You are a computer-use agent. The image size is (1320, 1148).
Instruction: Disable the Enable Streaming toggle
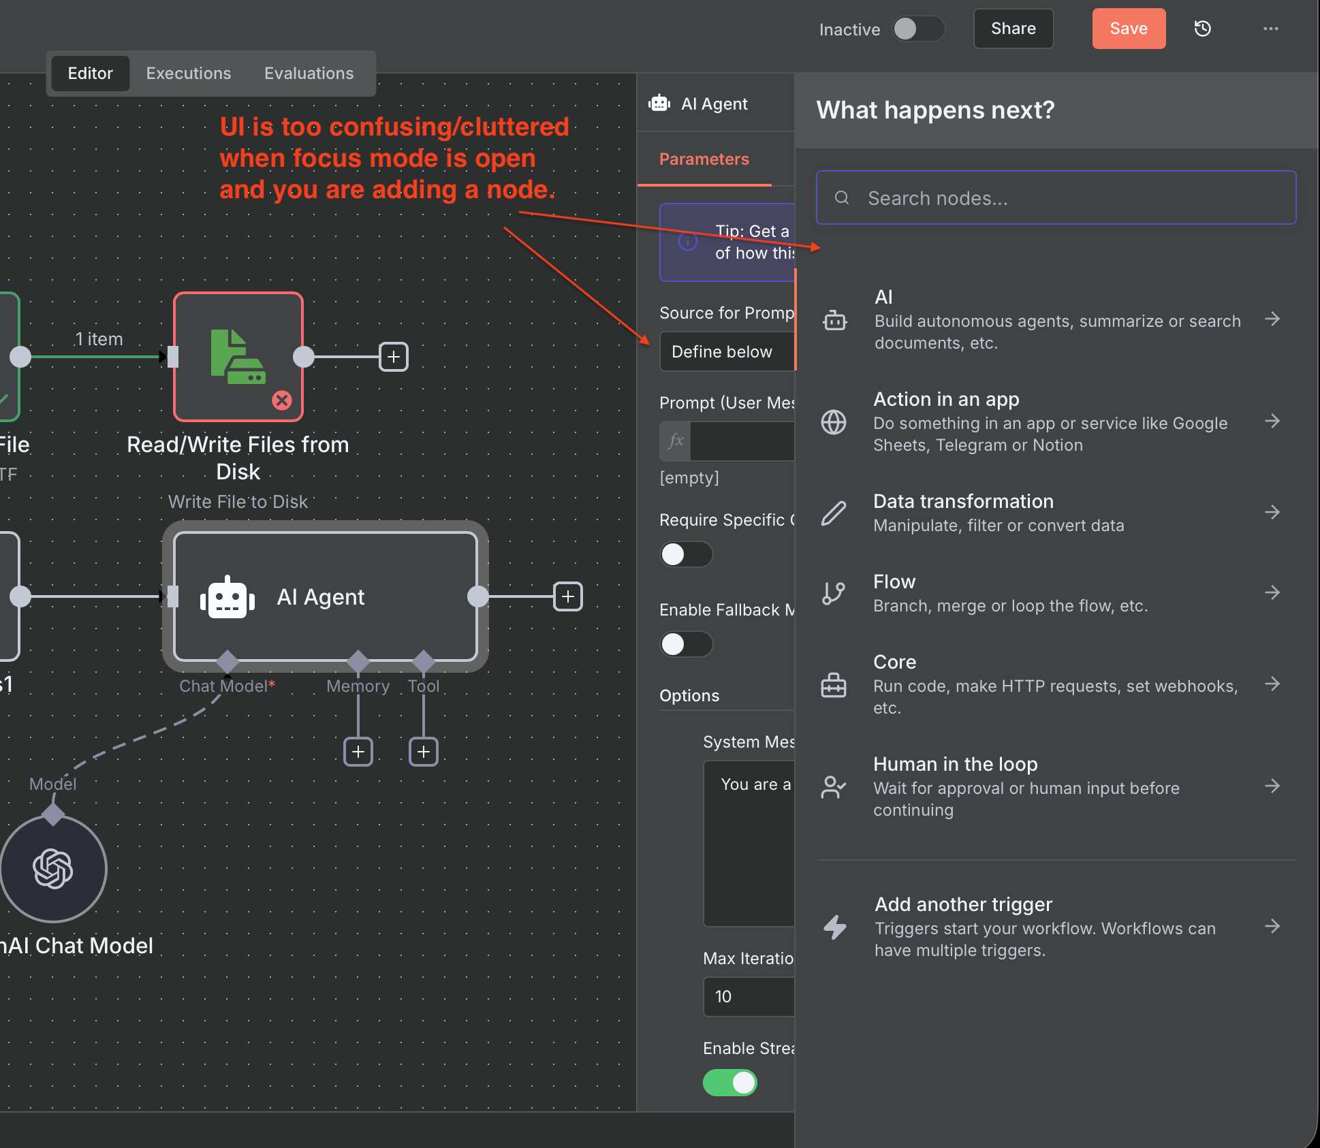[730, 1083]
